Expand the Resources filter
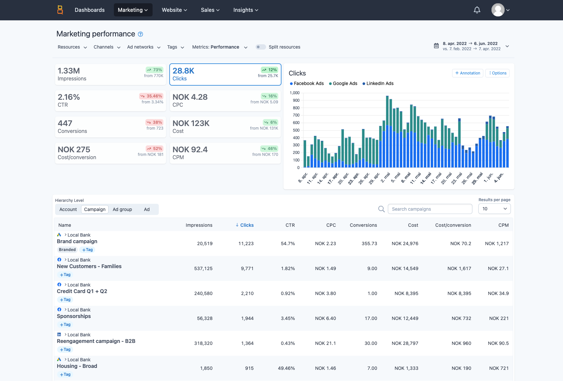This screenshot has width=563, height=381. point(72,47)
